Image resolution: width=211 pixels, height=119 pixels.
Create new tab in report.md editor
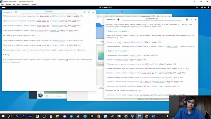coord(16,12)
